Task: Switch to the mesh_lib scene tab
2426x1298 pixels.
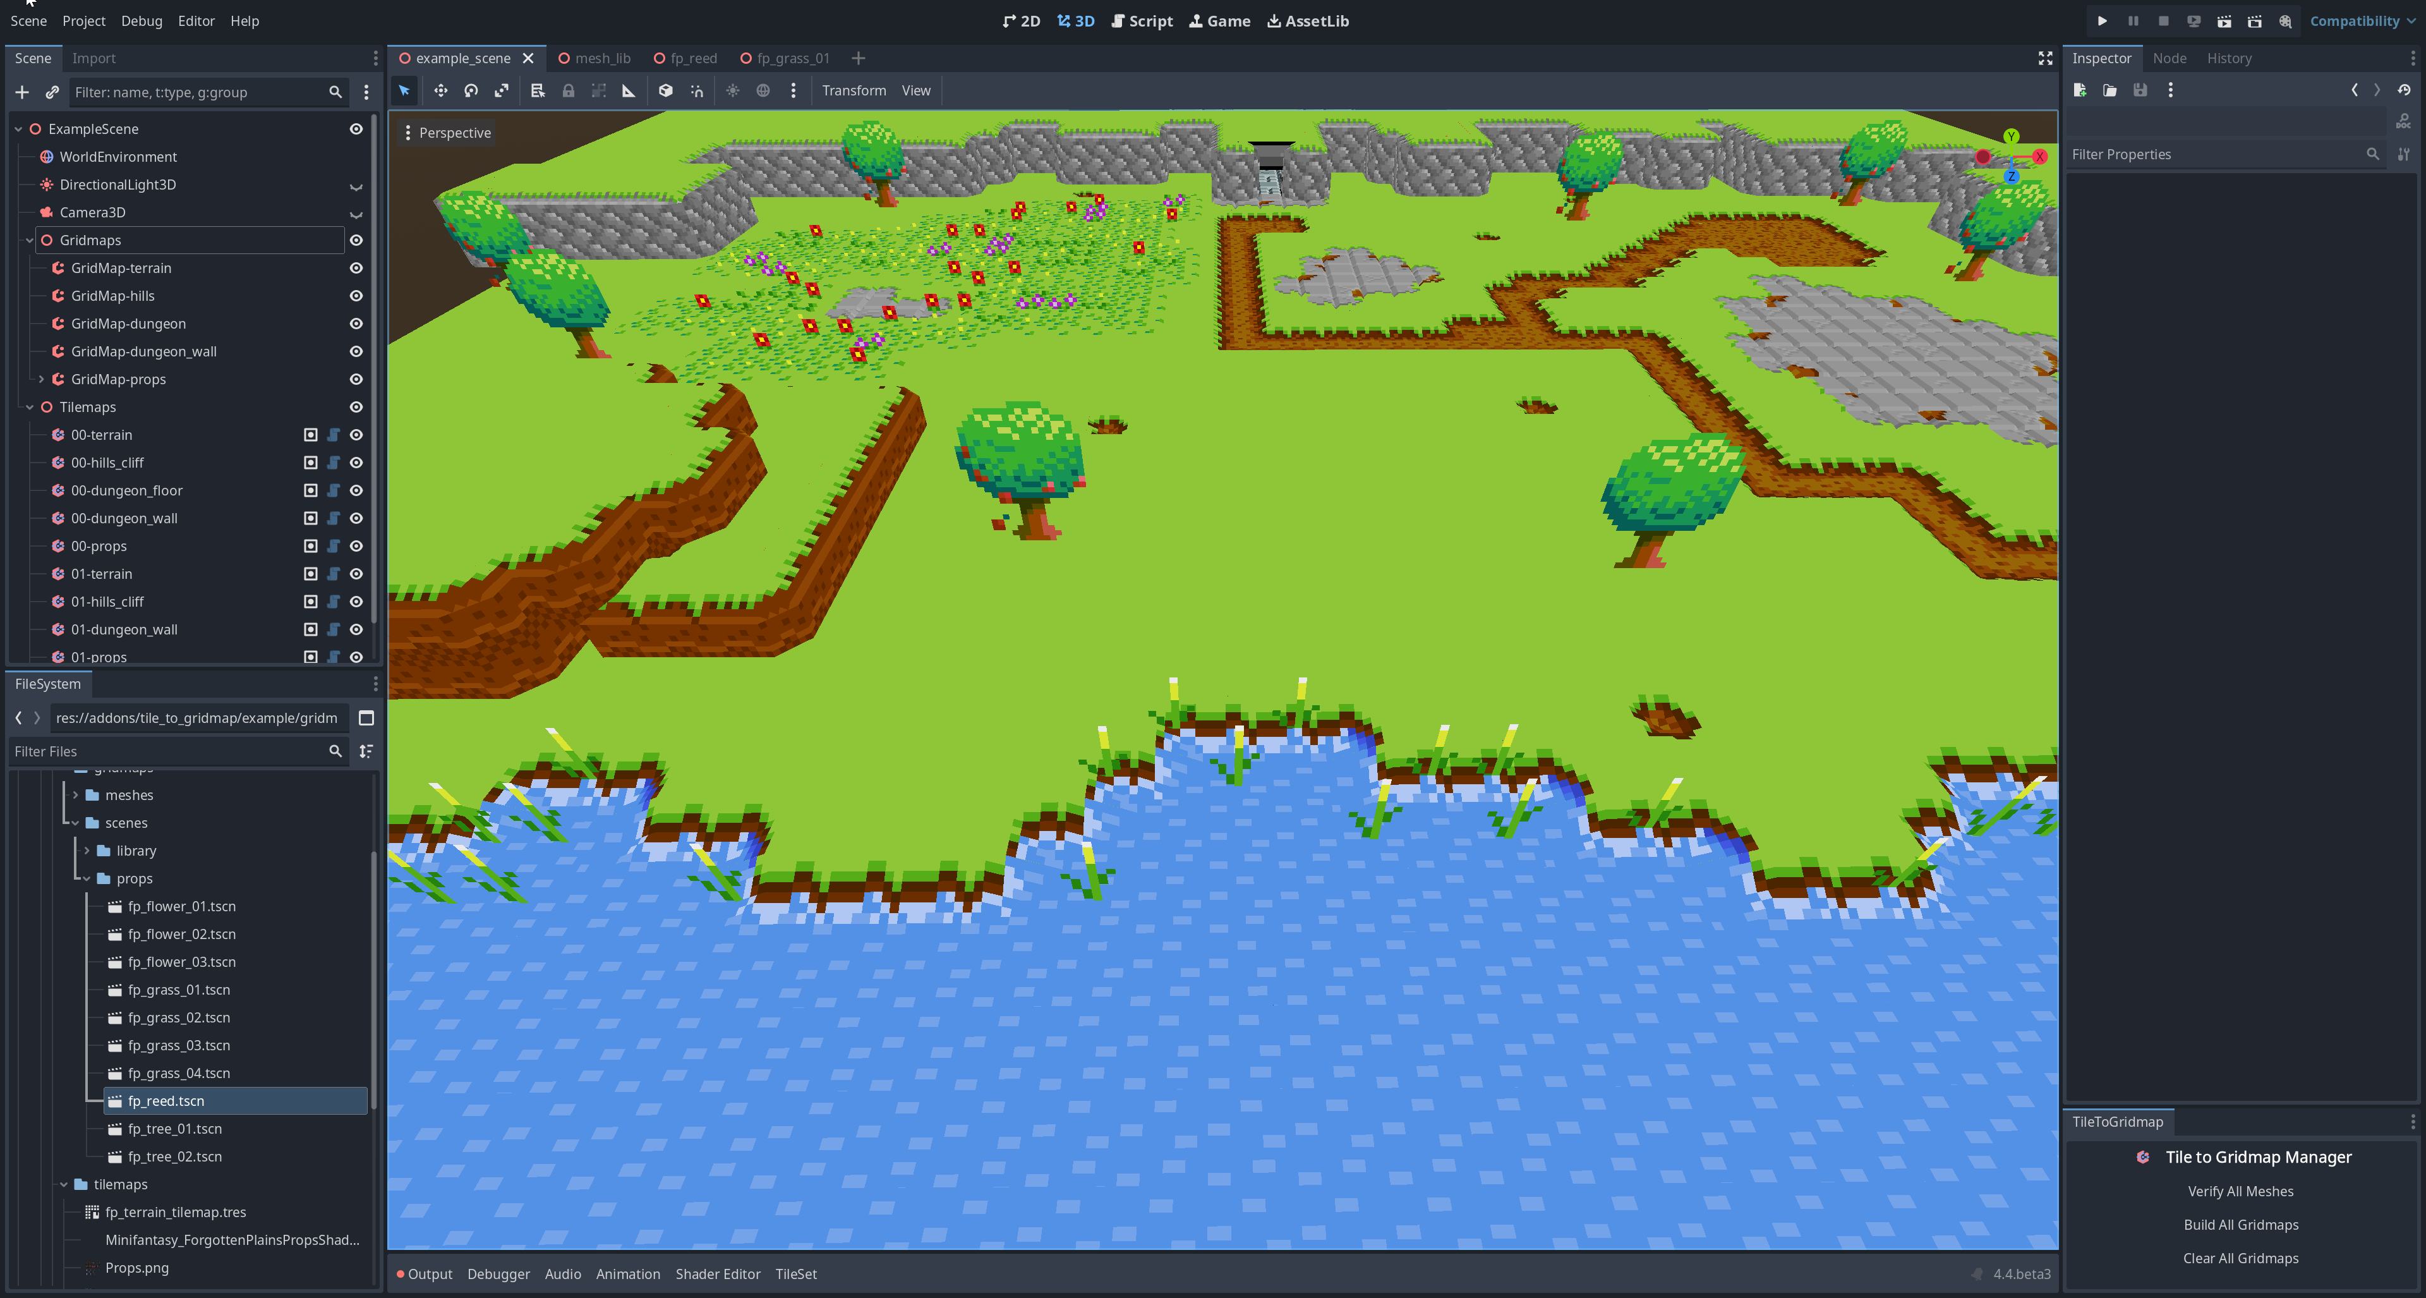Action: (602, 58)
